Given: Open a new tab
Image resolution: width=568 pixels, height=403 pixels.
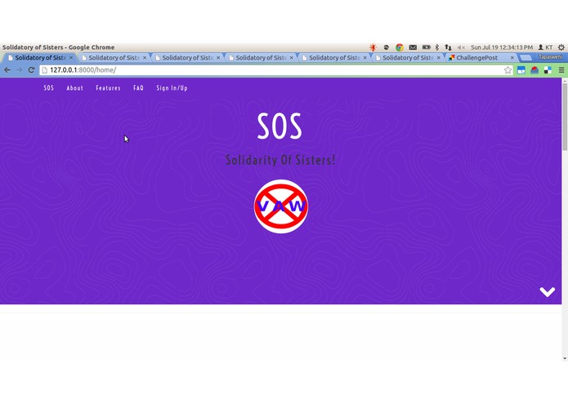Looking at the screenshot, I should (526, 58).
